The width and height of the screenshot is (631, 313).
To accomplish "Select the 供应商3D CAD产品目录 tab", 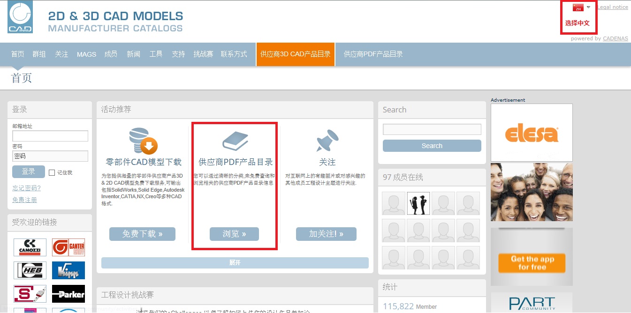I will [296, 54].
